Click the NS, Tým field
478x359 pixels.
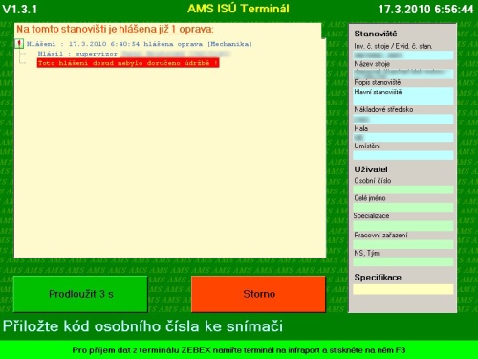pos(403,262)
